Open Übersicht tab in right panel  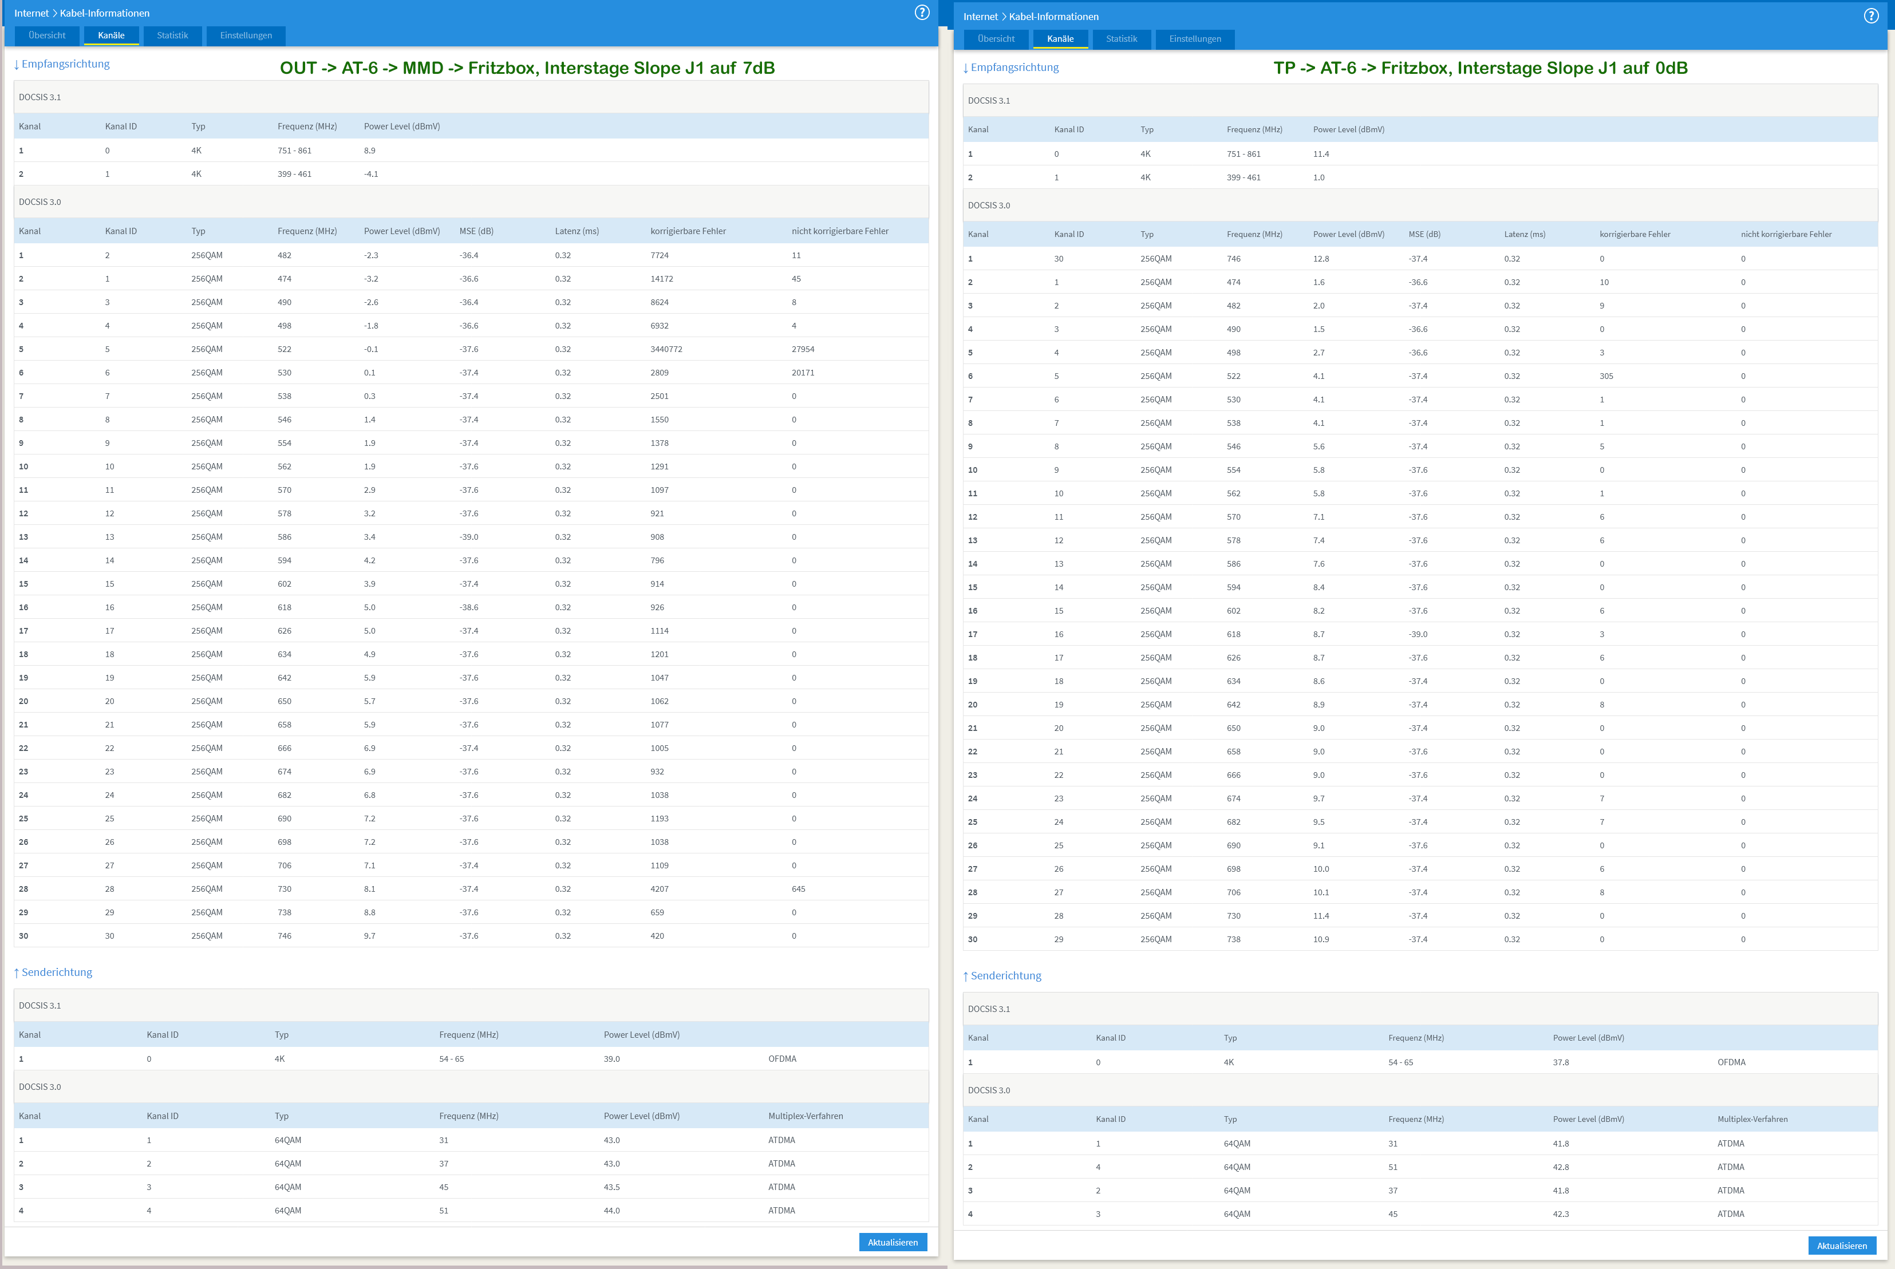click(x=996, y=39)
